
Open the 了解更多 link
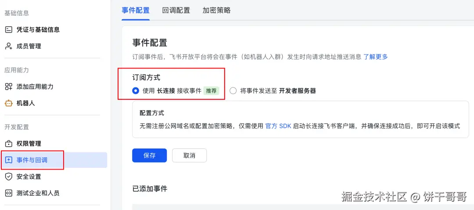coord(375,57)
